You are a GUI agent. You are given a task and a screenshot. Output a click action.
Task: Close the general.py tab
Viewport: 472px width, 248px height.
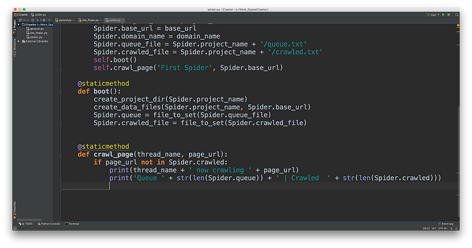[73, 20]
